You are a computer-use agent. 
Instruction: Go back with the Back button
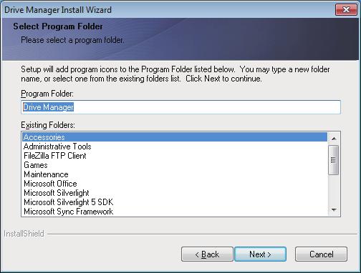pos(207,254)
